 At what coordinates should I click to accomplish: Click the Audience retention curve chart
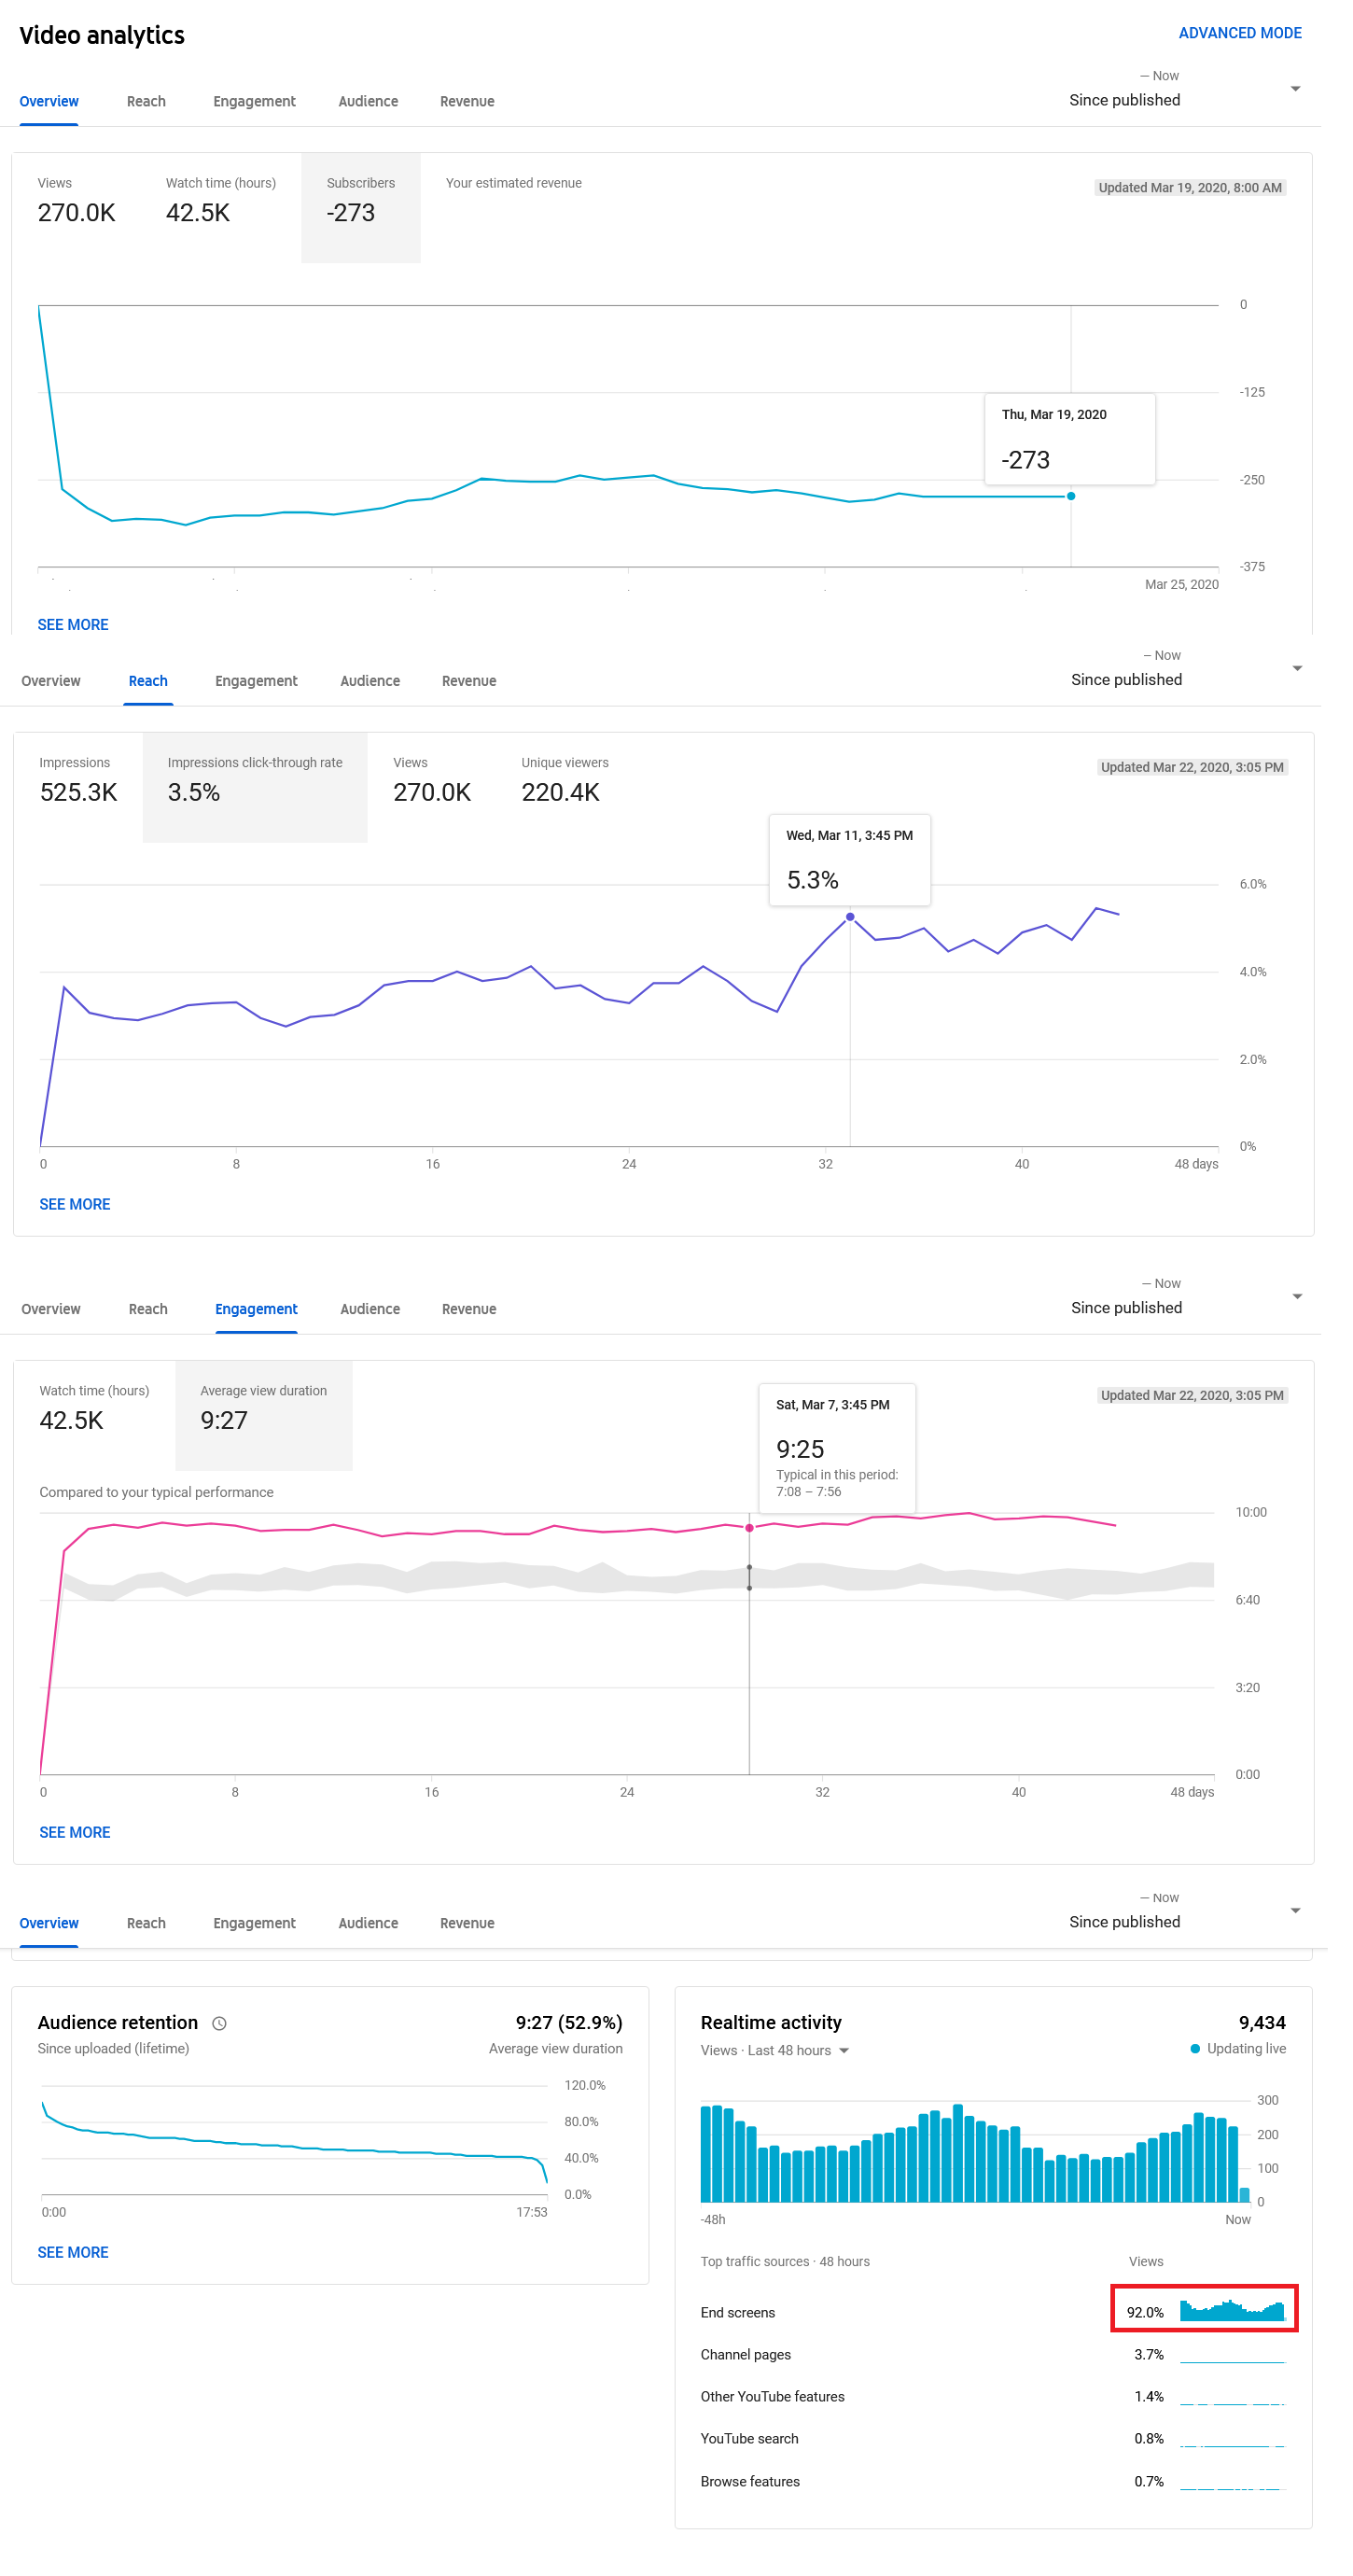(x=294, y=2139)
